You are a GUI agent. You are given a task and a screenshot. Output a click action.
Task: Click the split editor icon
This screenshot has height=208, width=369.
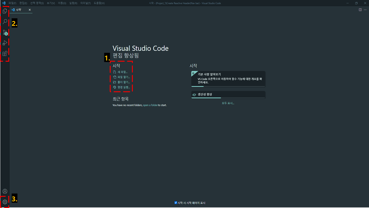pyautogui.click(x=360, y=10)
